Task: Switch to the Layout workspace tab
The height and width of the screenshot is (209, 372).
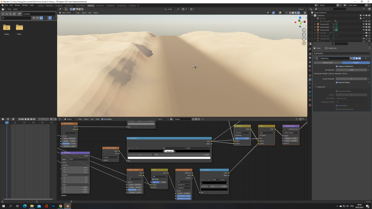Action: pyautogui.click(x=41, y=6)
